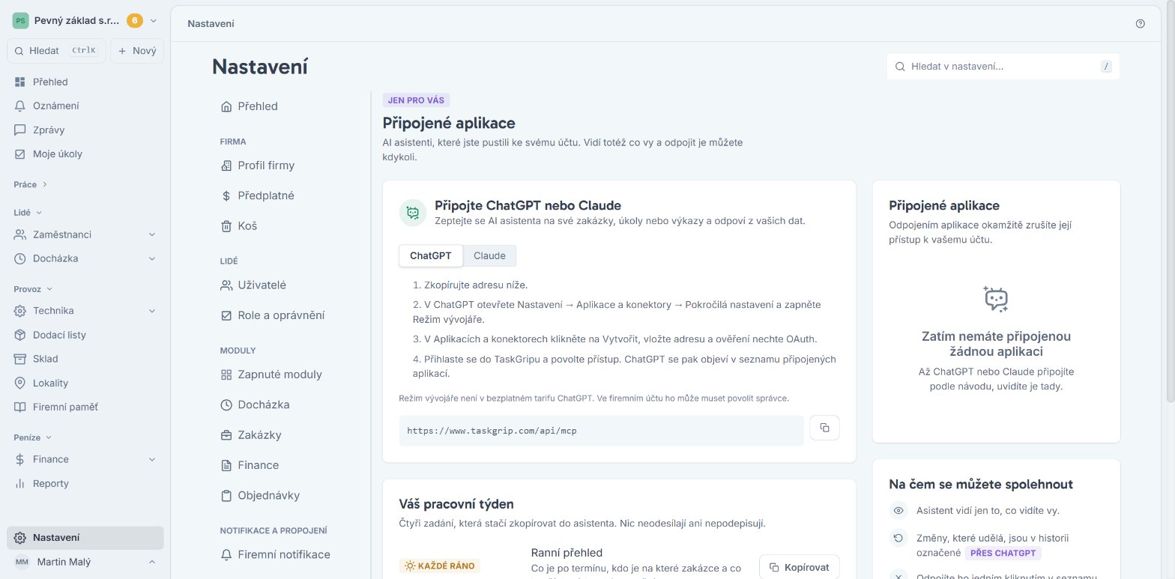Click the Předplatné dollar sign icon

tap(226, 195)
